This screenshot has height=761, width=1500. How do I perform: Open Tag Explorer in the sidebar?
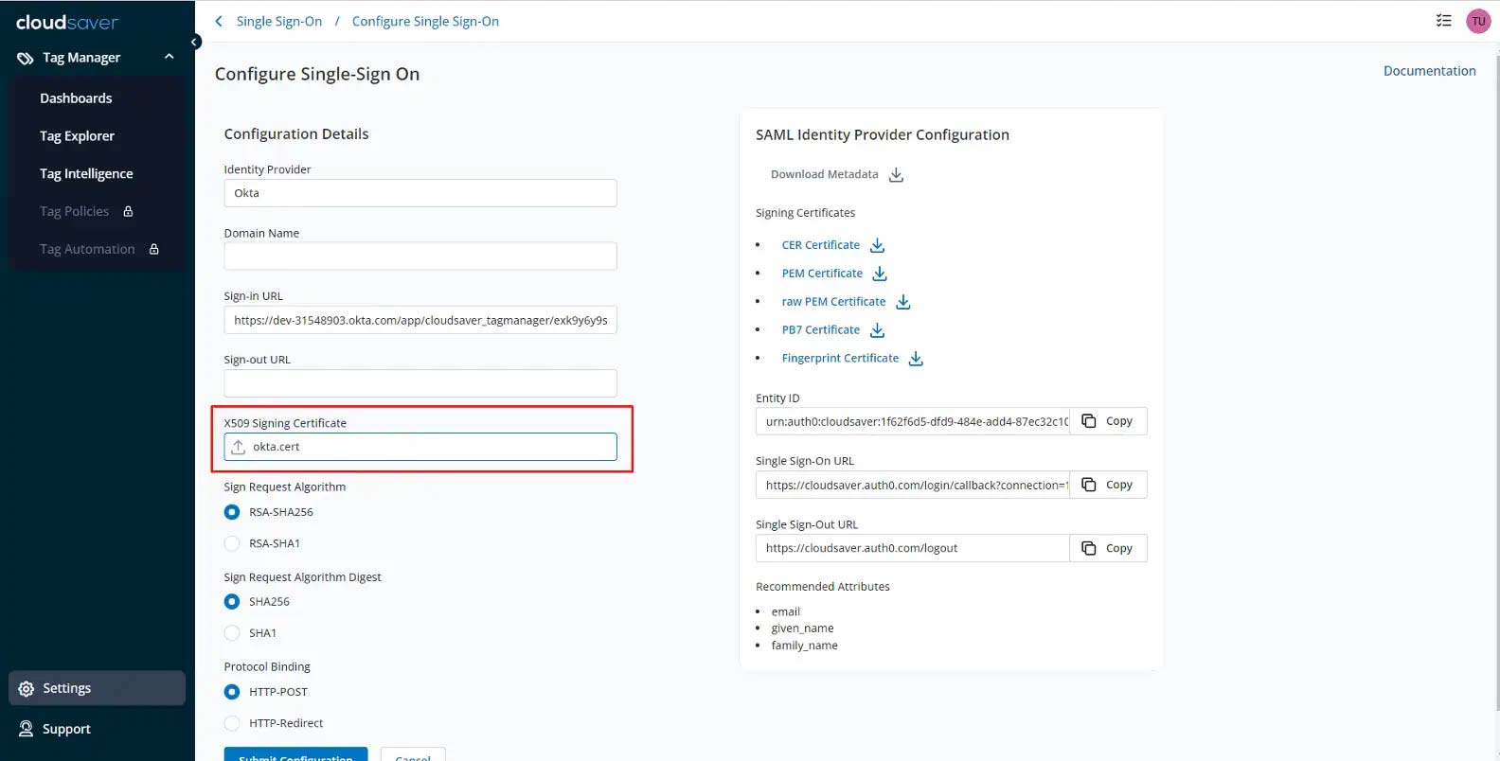[77, 136]
